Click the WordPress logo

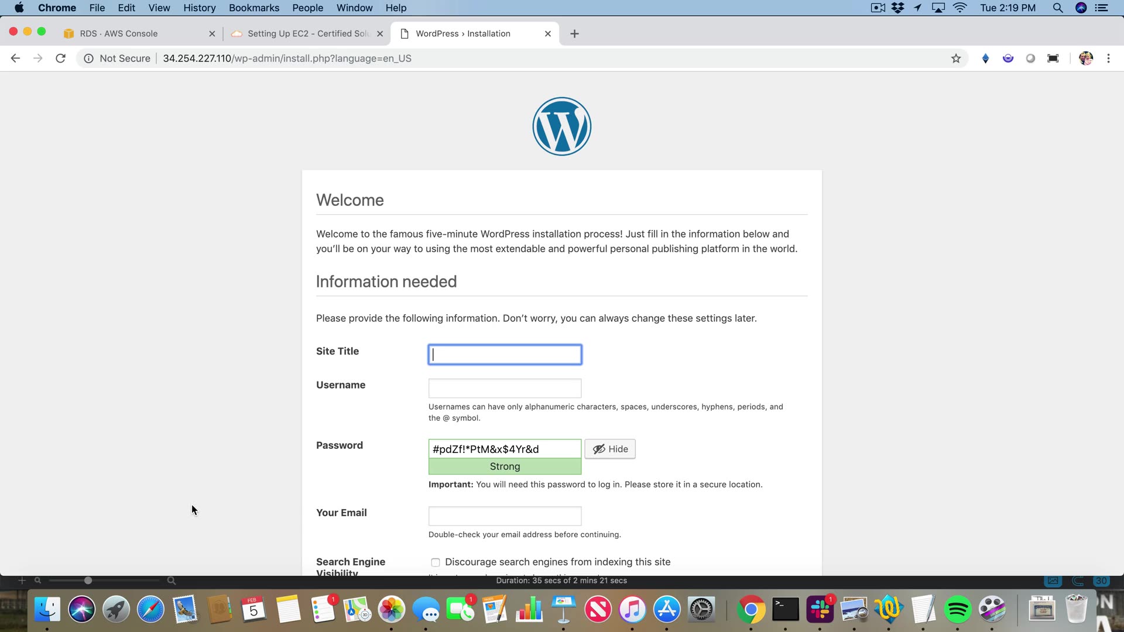[x=561, y=126]
